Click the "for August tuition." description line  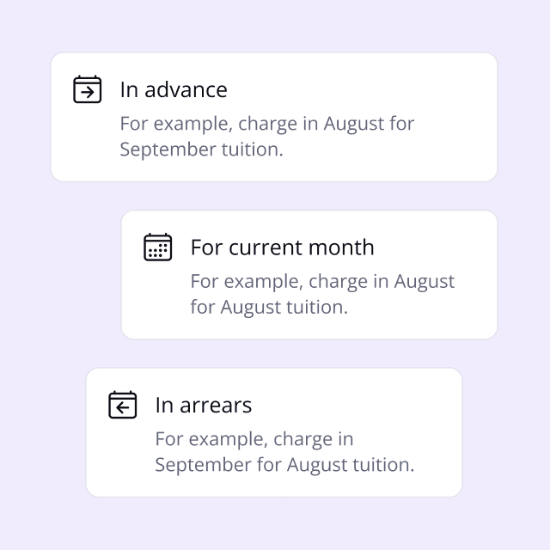(x=269, y=308)
